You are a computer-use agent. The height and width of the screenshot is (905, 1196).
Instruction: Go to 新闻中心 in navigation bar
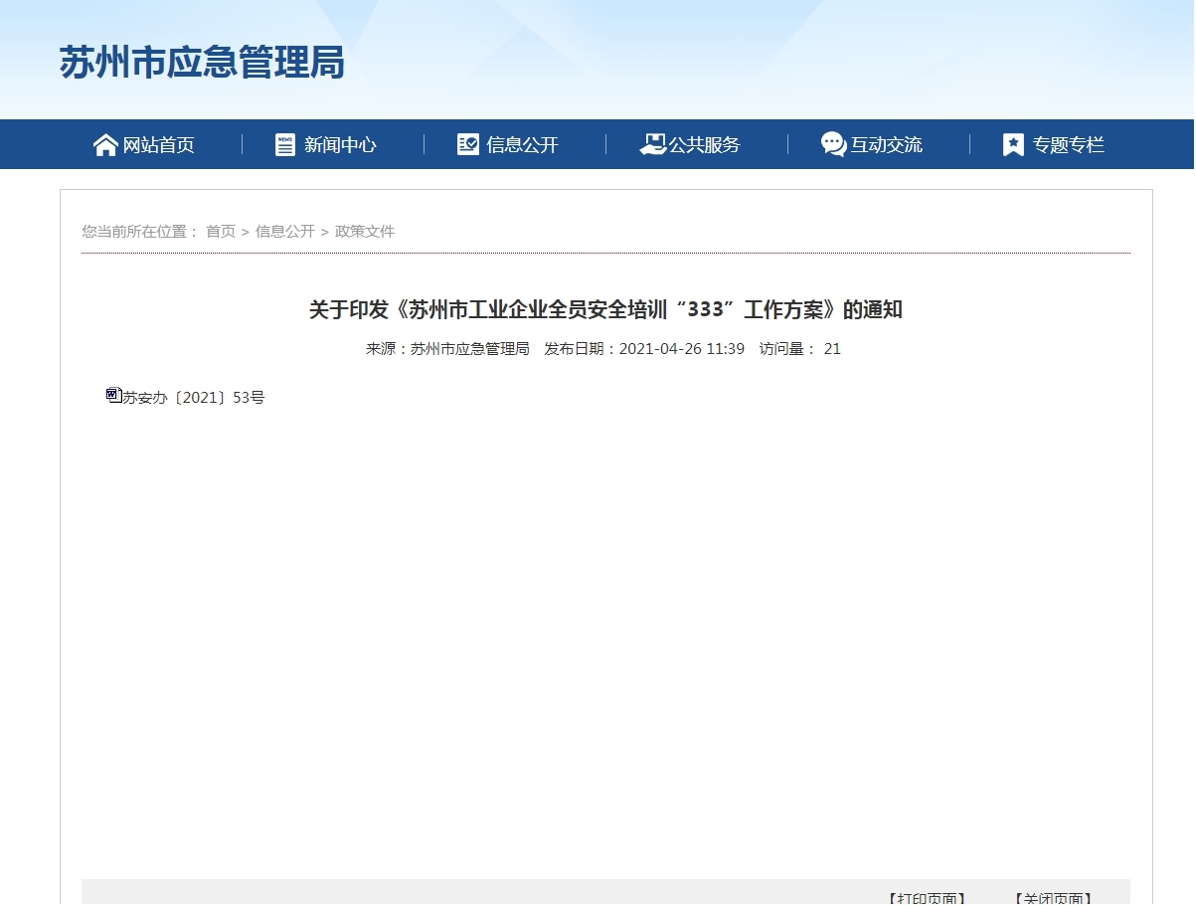[340, 145]
